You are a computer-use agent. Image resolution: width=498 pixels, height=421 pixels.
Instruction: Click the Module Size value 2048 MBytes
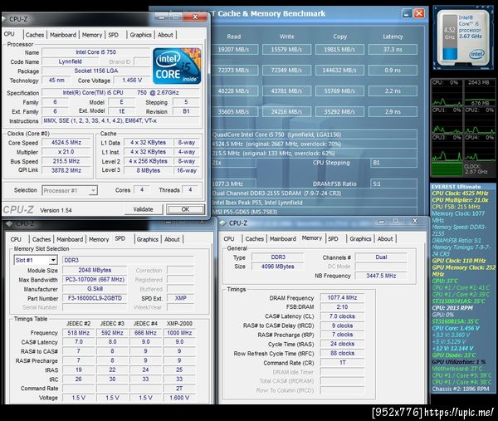95,270
